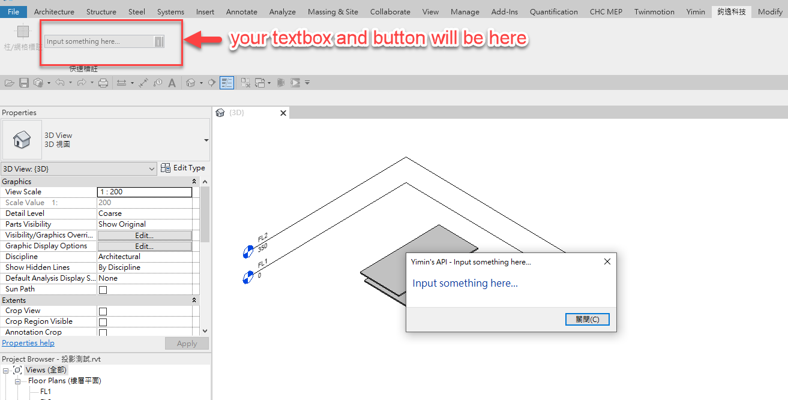Switch to the Yimin ribbon tab
788x400 pixels.
click(696, 11)
